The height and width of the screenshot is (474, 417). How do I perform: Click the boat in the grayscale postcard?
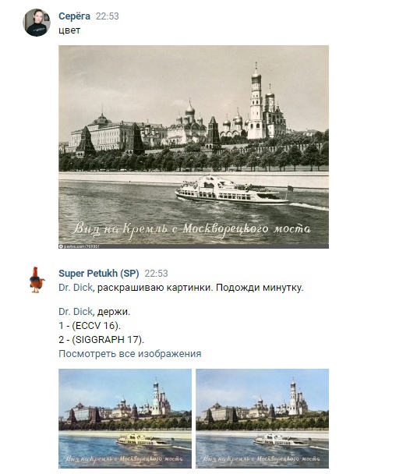pos(231,189)
